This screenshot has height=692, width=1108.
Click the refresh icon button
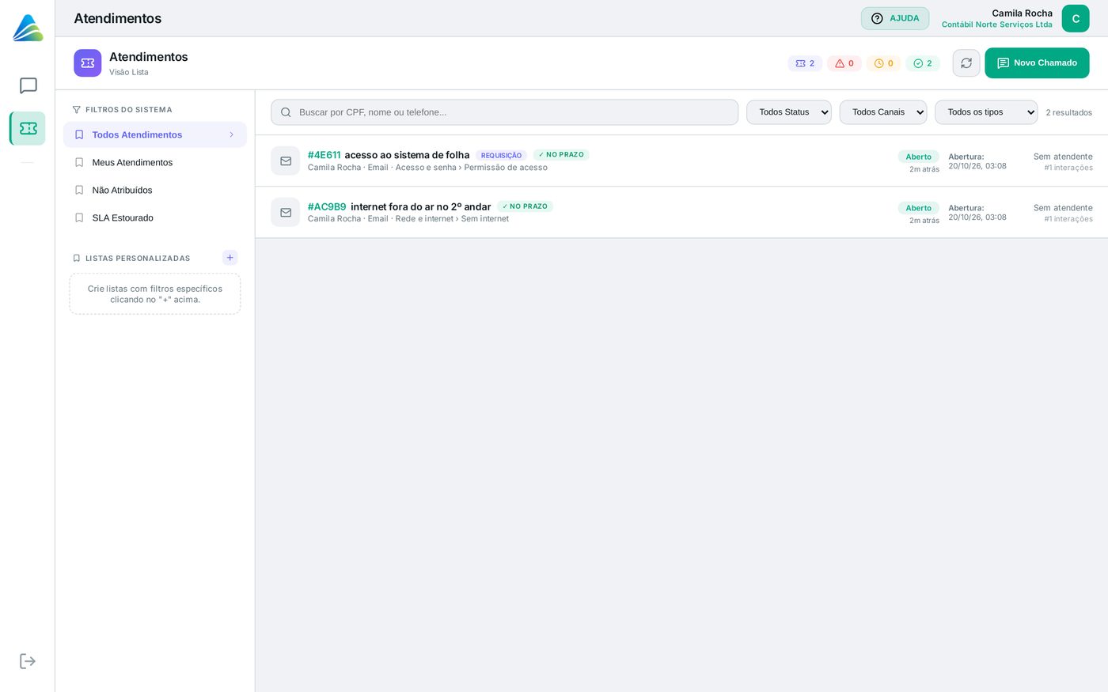(966, 63)
